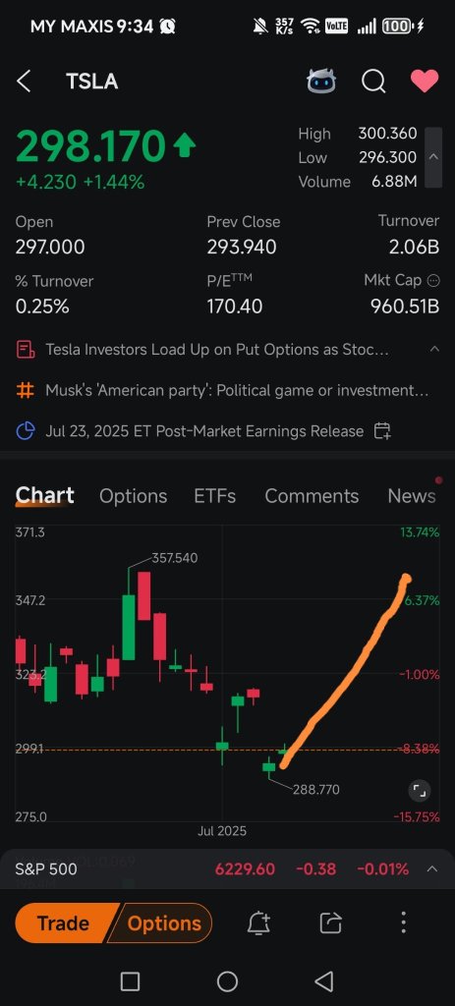Screen dimensions: 455x1006
Task: Toggle the pink heart watchlist favorite
Action: pos(425,81)
